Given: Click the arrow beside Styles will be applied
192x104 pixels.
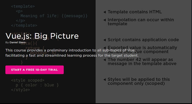Looking at the screenshot, I should (105, 80).
